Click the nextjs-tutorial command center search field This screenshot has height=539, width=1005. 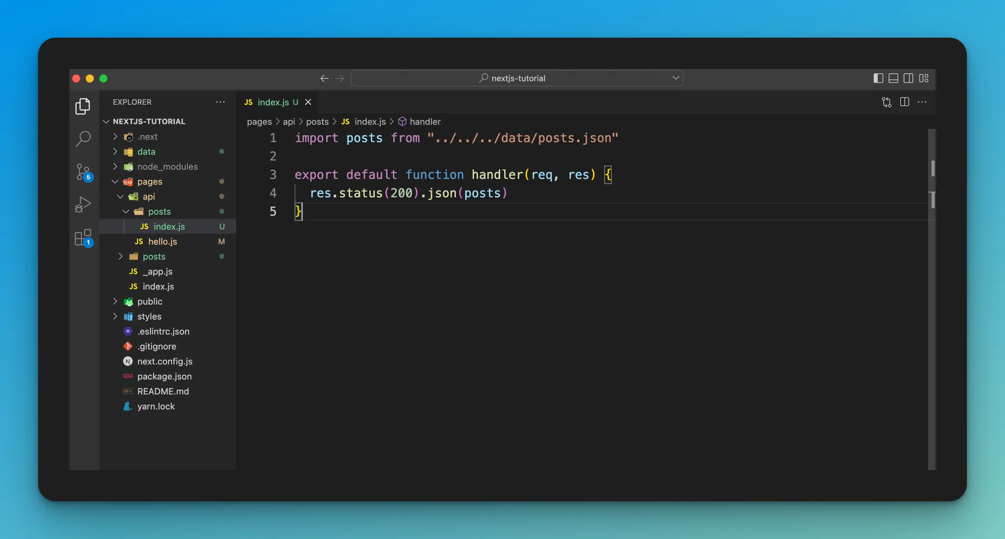point(517,78)
